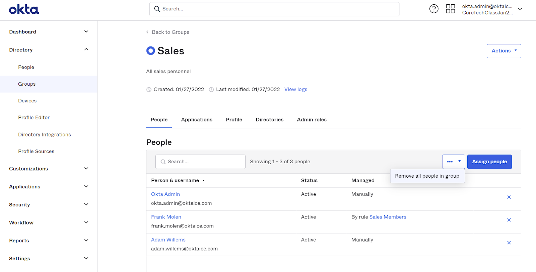536x272 pixels.
Task: Remove Adam Willems using X icon
Action: 509,243
